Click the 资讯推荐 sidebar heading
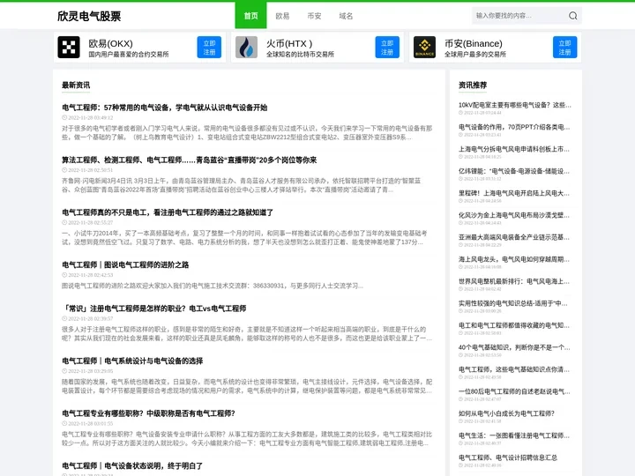Image resolution: width=635 pixels, height=476 pixels. click(473, 85)
